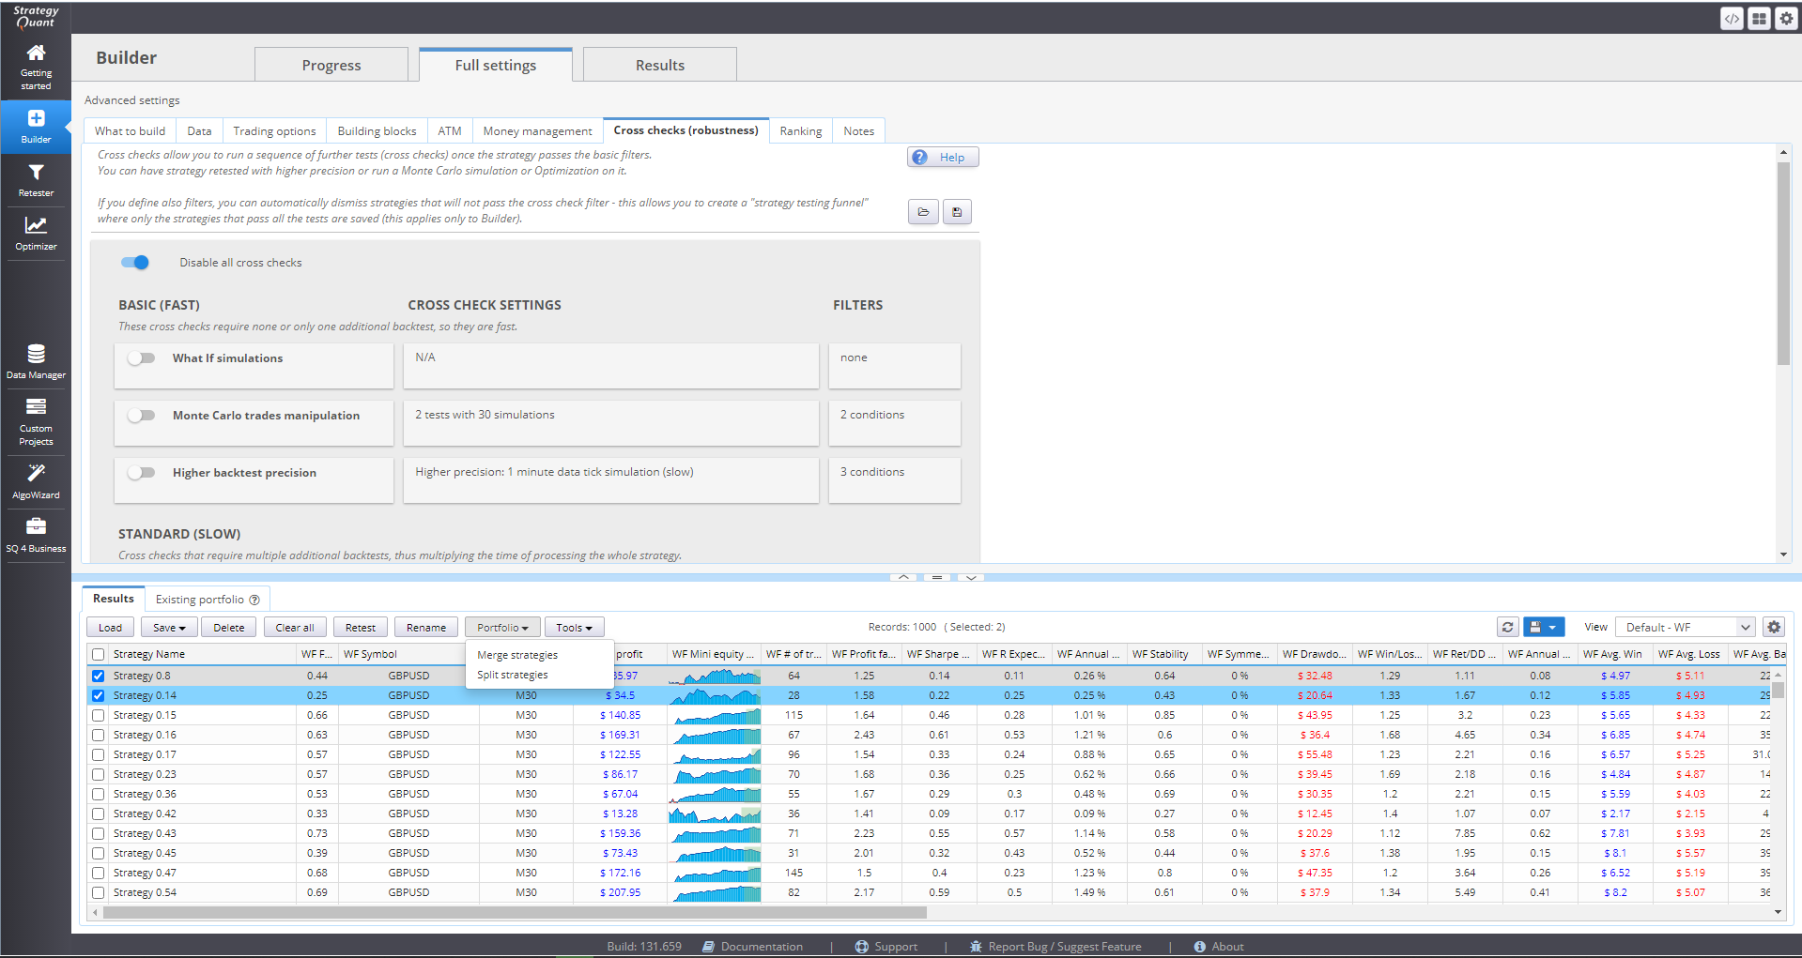Viewport: 1802px width, 958px height.
Task: Click the panel splitter down arrow
Action: click(971, 577)
